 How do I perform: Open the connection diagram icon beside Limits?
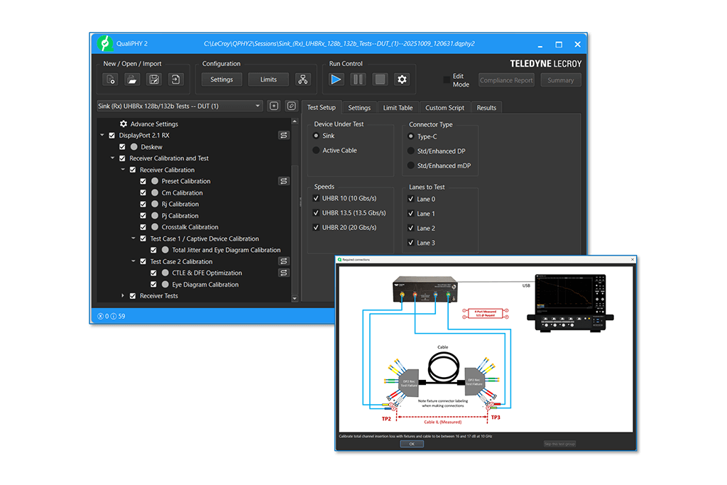303,80
